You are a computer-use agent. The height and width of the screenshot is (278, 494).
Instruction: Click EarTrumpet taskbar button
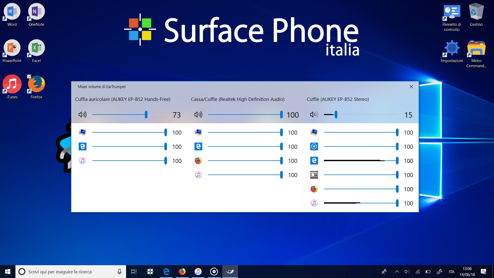click(x=230, y=272)
